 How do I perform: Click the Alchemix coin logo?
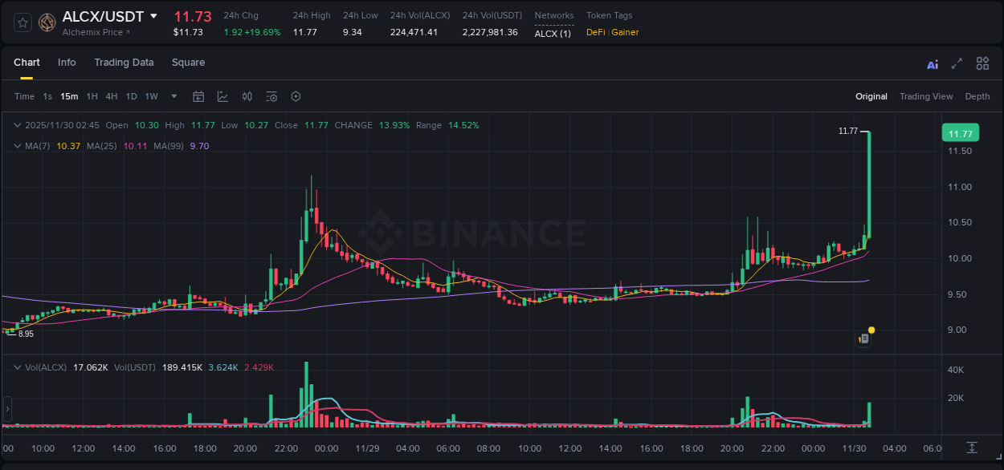(x=47, y=22)
